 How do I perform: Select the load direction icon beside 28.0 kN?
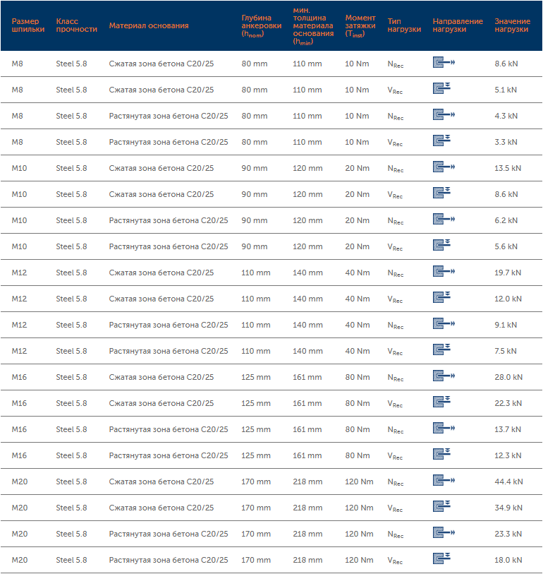click(443, 377)
